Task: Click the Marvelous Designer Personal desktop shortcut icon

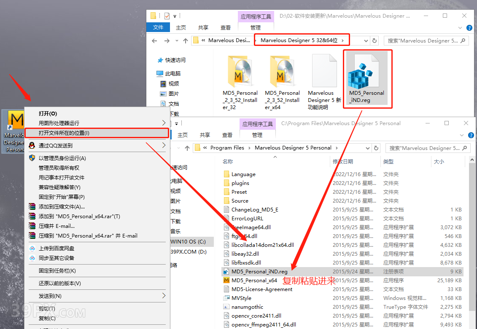Action: coord(16,120)
